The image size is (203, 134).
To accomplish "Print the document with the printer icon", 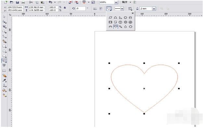I will point(23,2).
